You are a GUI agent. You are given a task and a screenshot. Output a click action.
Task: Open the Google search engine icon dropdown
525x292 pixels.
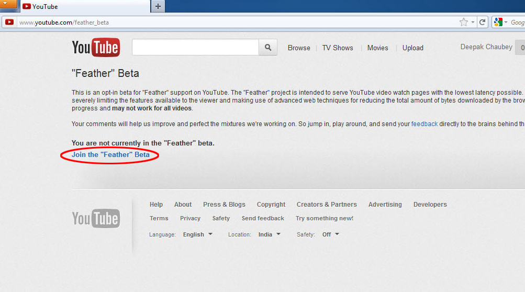point(500,23)
